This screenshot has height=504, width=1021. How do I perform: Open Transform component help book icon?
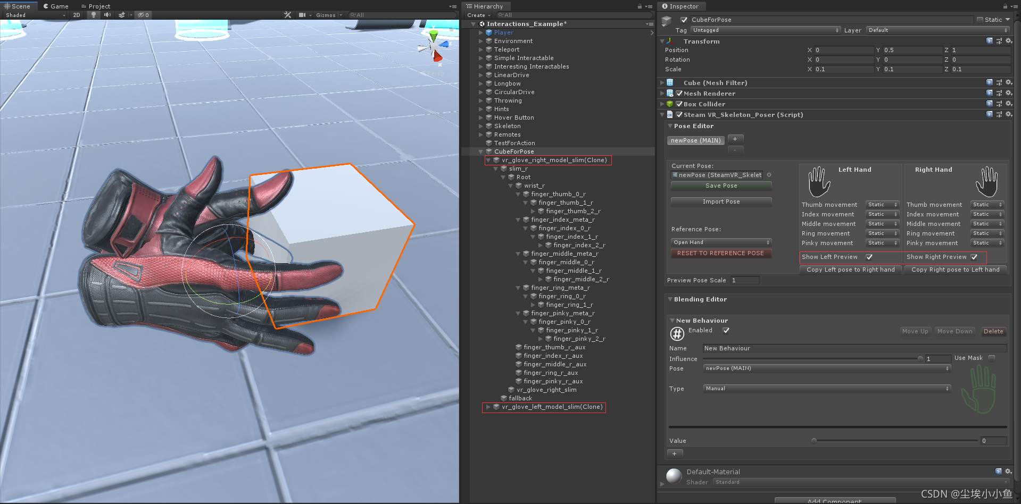pos(989,41)
